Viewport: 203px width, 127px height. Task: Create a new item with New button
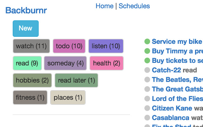click(x=26, y=29)
